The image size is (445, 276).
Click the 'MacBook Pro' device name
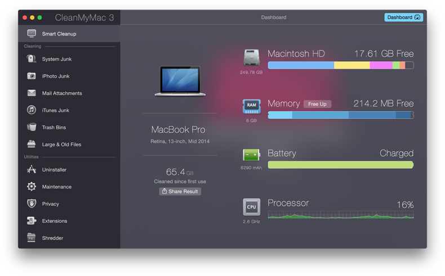pyautogui.click(x=178, y=130)
